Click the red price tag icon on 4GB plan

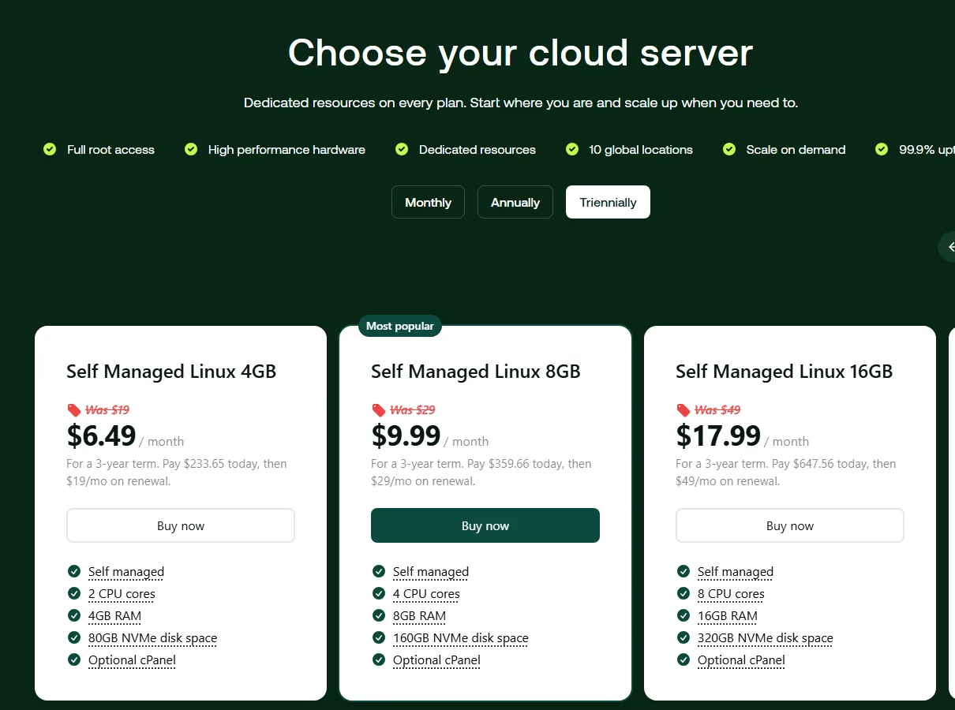[74, 410]
